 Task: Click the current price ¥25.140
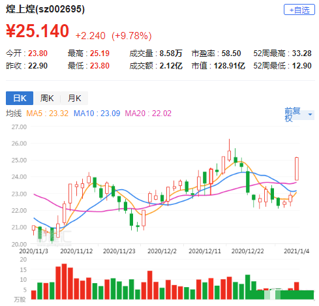pyautogui.click(x=37, y=31)
